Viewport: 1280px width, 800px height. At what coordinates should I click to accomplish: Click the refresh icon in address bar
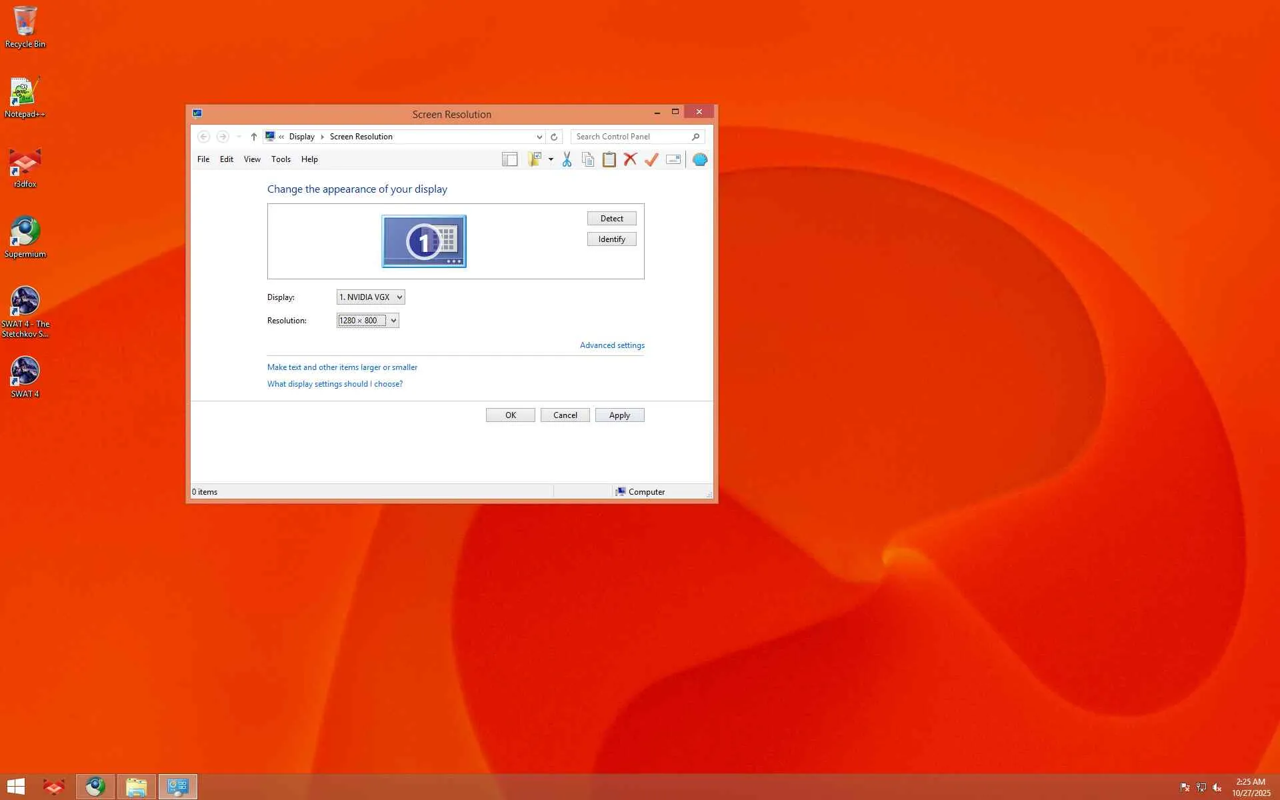click(x=553, y=137)
